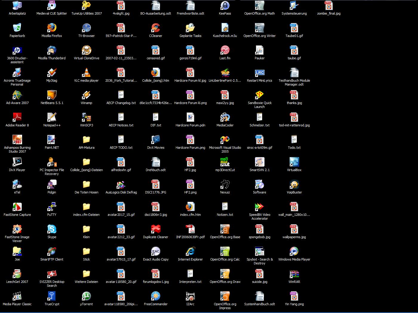Open the Weitere Dateien folder
418x313 pixels.
pos(87,274)
